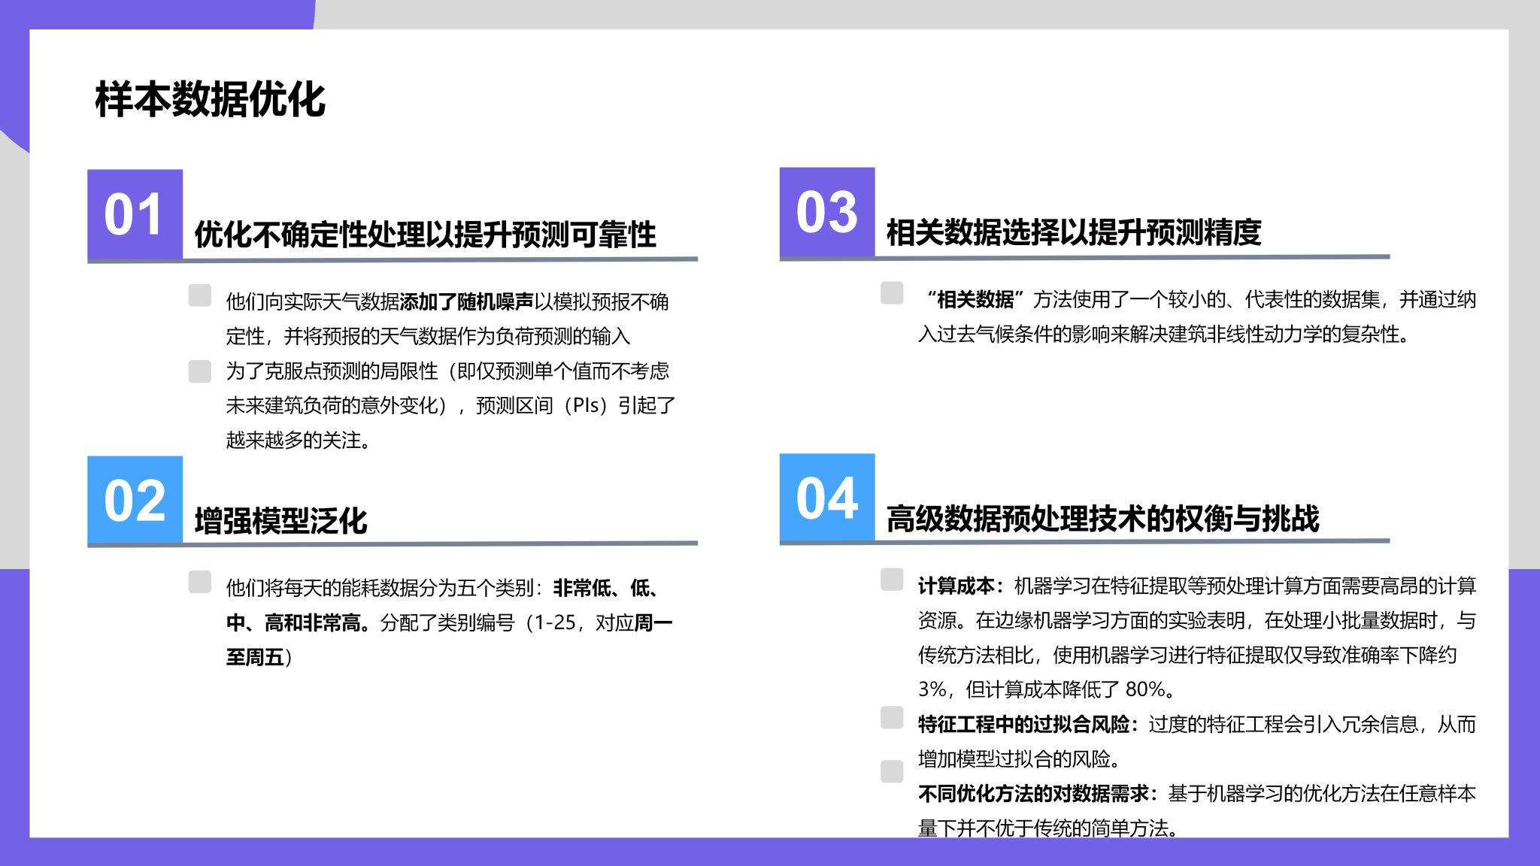Click heading 优化不确定性处理以提升预测可靠性

425,235
